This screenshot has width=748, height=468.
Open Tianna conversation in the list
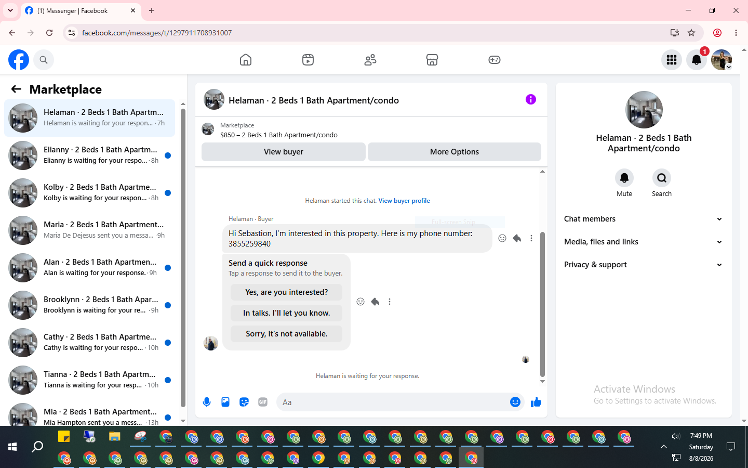coord(89,380)
